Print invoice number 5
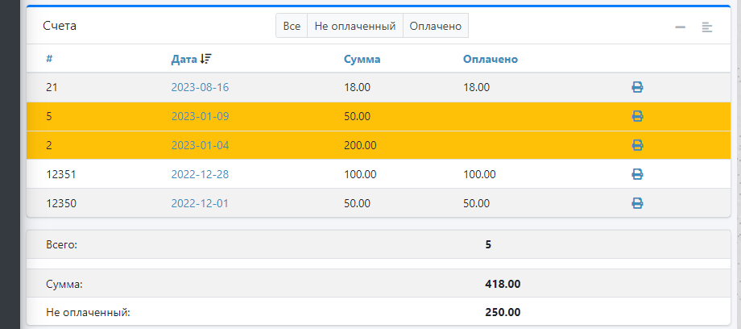Screen dimensions: 741x329 tap(637, 116)
